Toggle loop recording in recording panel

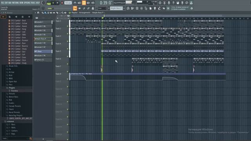click(x=93, y=3)
